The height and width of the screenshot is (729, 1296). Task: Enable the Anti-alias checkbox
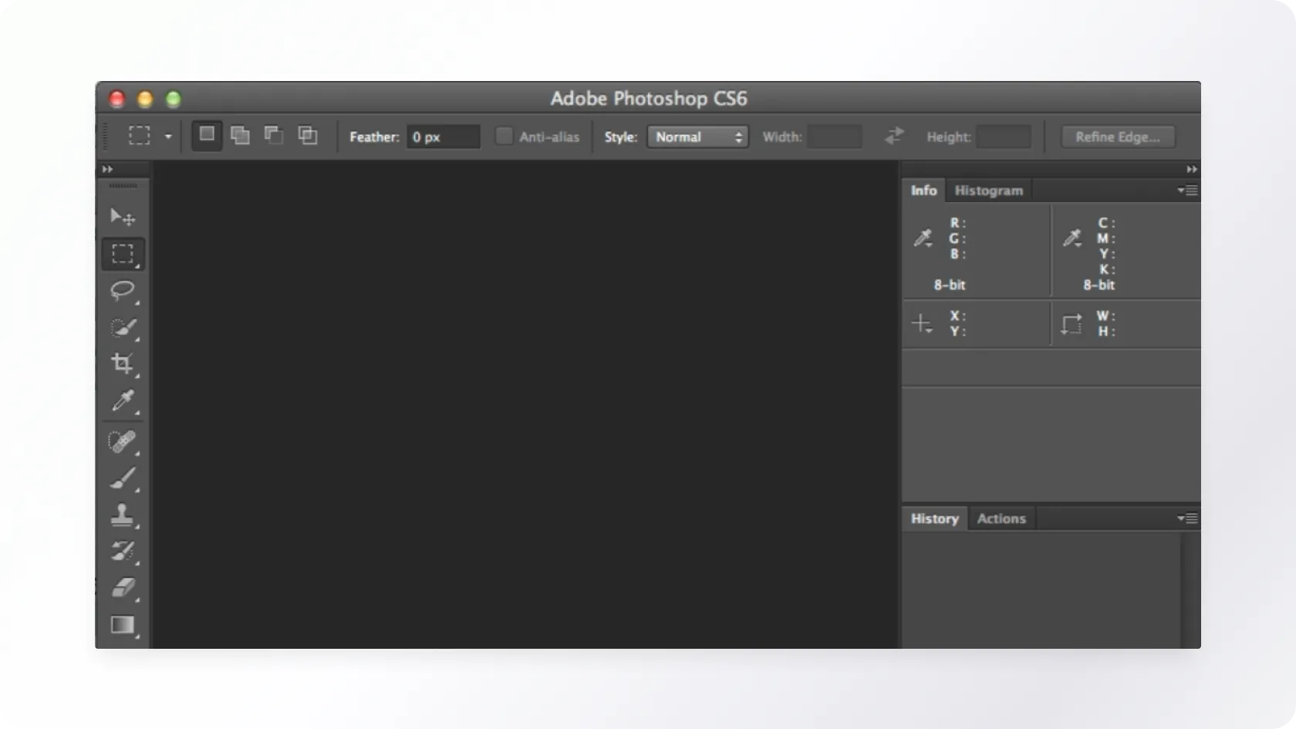(x=504, y=137)
